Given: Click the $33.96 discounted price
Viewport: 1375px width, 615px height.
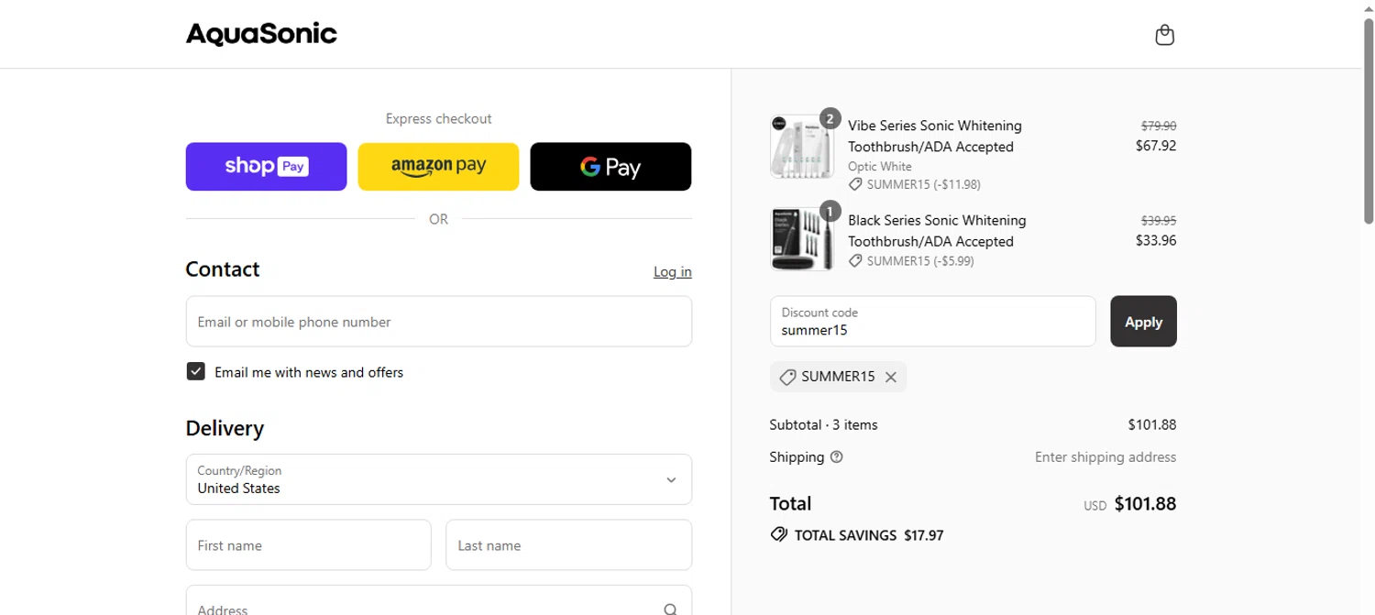Looking at the screenshot, I should coord(1156,241).
